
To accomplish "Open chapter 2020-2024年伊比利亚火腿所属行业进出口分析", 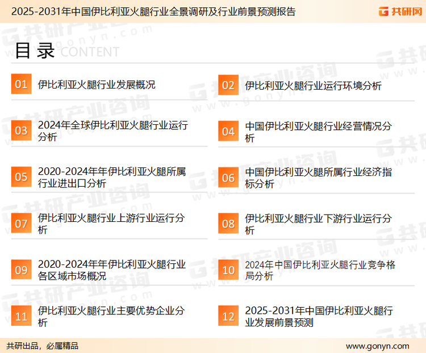I will click(x=112, y=177).
